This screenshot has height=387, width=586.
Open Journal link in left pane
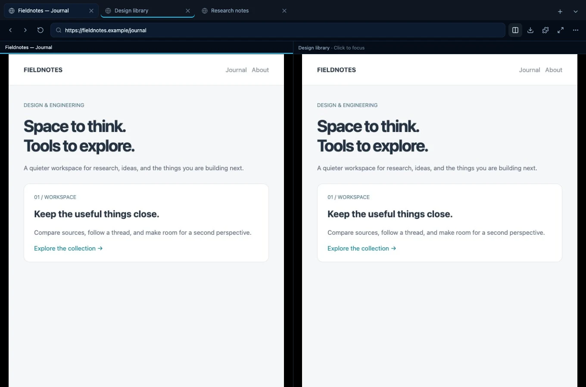point(236,70)
